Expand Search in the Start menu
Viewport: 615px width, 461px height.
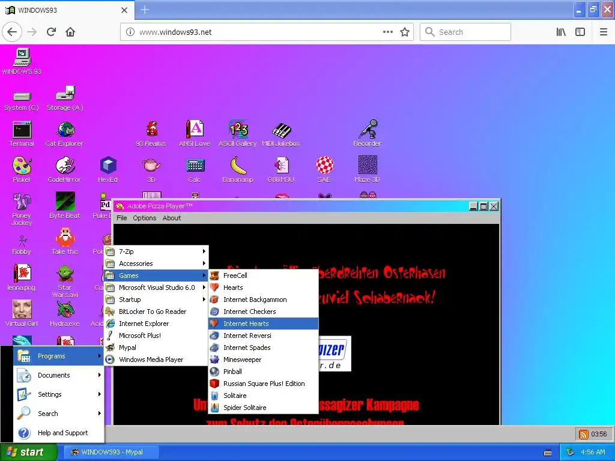point(58,414)
